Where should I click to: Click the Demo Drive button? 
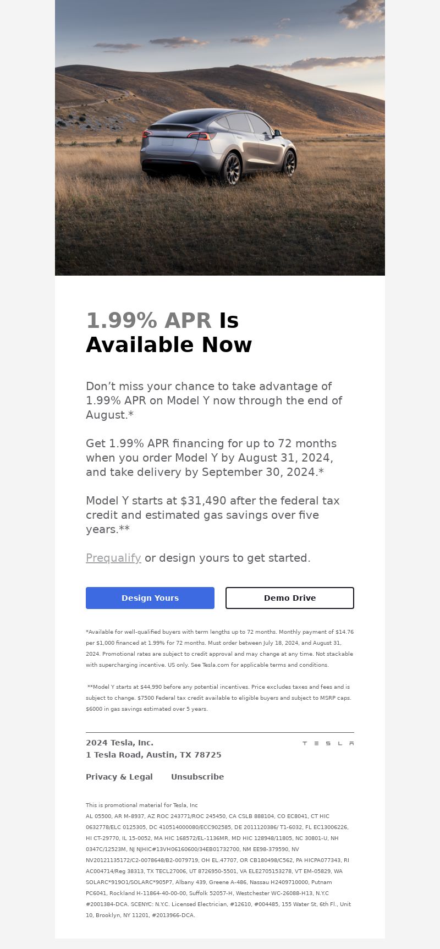pyautogui.click(x=290, y=598)
